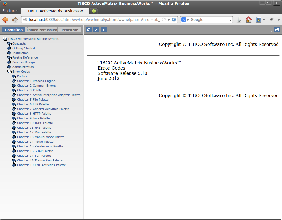
Task: Reload the page in the address bar
Action: click(174, 20)
